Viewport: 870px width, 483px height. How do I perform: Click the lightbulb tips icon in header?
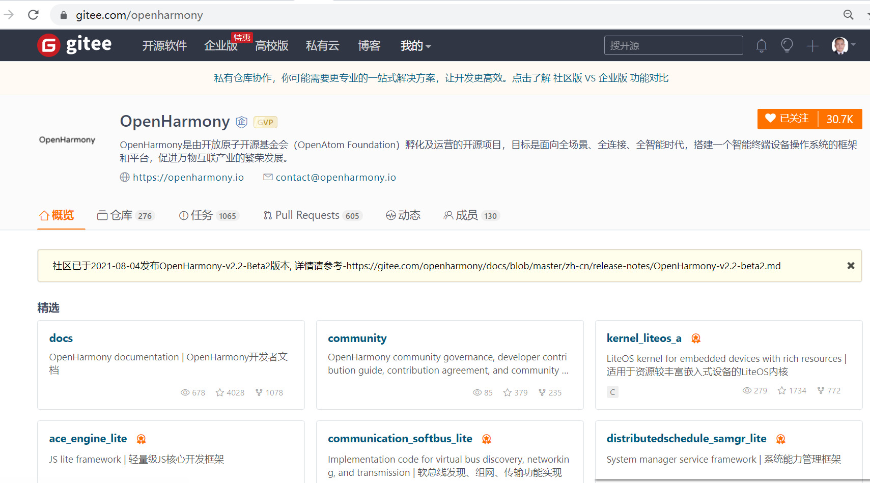(787, 46)
